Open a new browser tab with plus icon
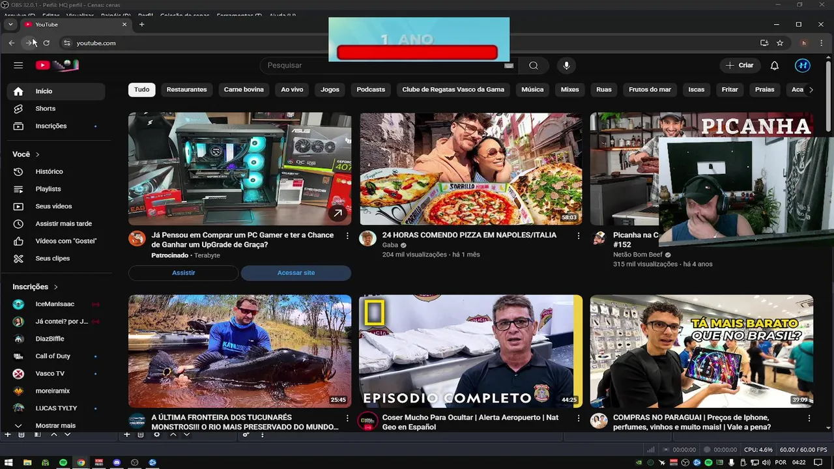 click(141, 25)
